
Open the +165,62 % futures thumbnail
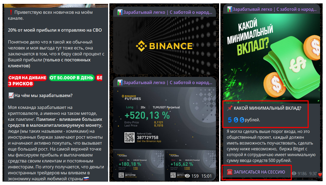(x=190, y=165)
